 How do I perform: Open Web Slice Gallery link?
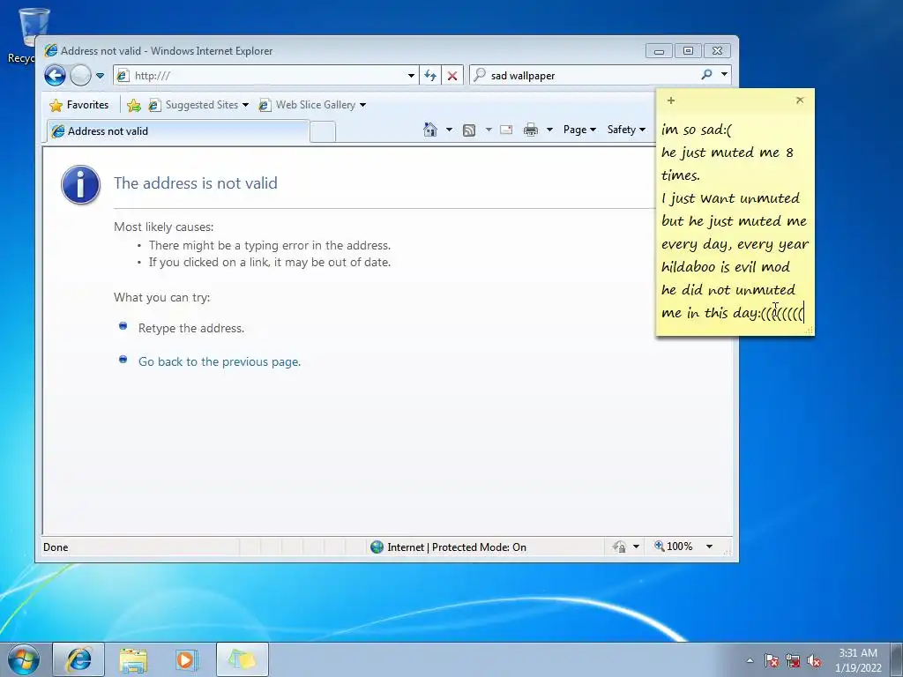tap(307, 105)
